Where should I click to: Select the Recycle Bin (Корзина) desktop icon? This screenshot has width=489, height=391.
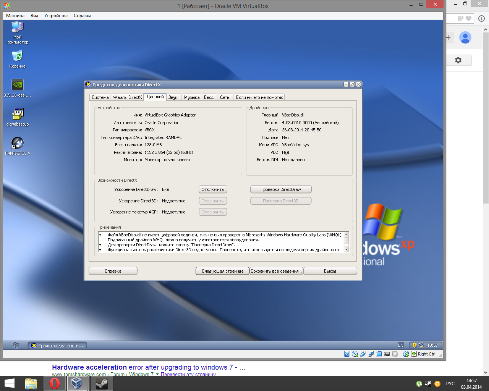click(x=18, y=59)
